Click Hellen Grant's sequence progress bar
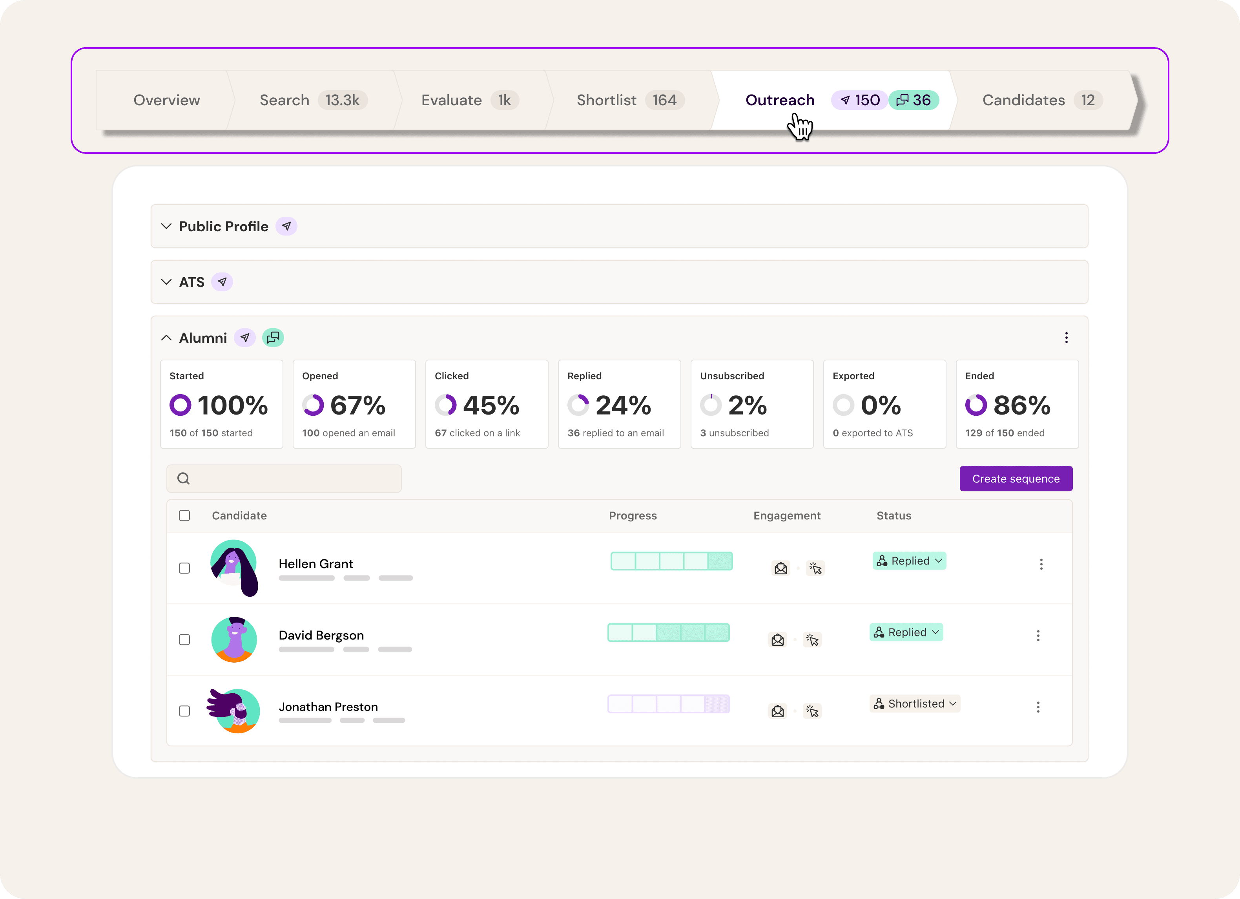 (671, 562)
